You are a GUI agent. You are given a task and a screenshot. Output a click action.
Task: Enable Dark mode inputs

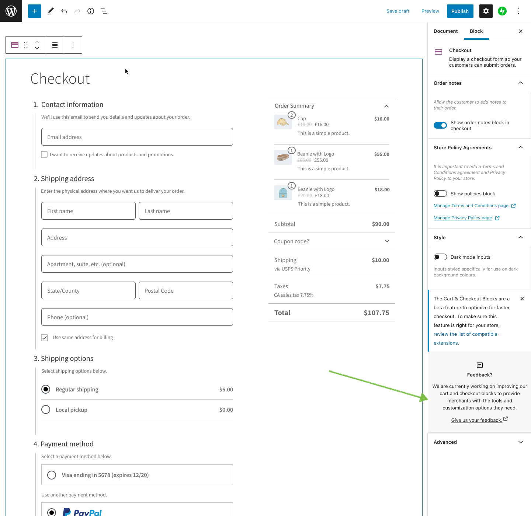[x=440, y=257]
